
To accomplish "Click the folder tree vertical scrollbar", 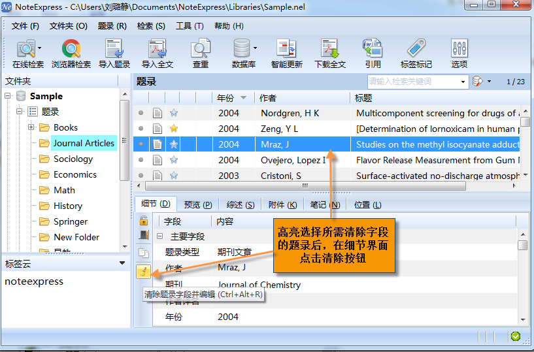I will pyautogui.click(x=124, y=140).
